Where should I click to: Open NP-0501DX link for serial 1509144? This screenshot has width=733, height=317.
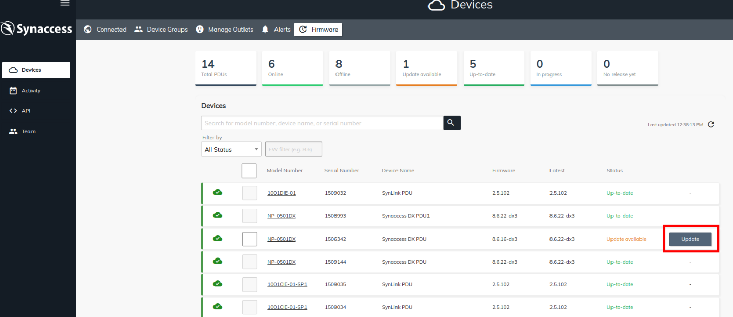pos(282,262)
